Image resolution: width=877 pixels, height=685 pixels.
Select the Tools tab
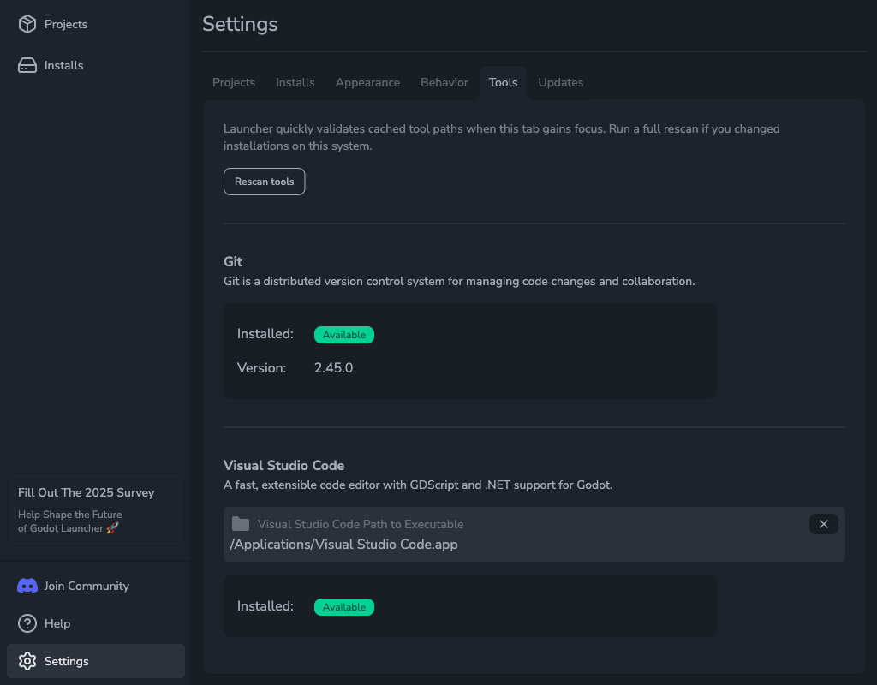503,82
